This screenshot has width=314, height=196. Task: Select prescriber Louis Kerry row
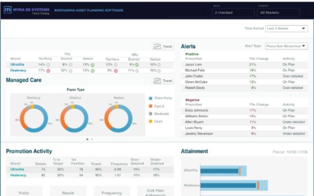245,128
